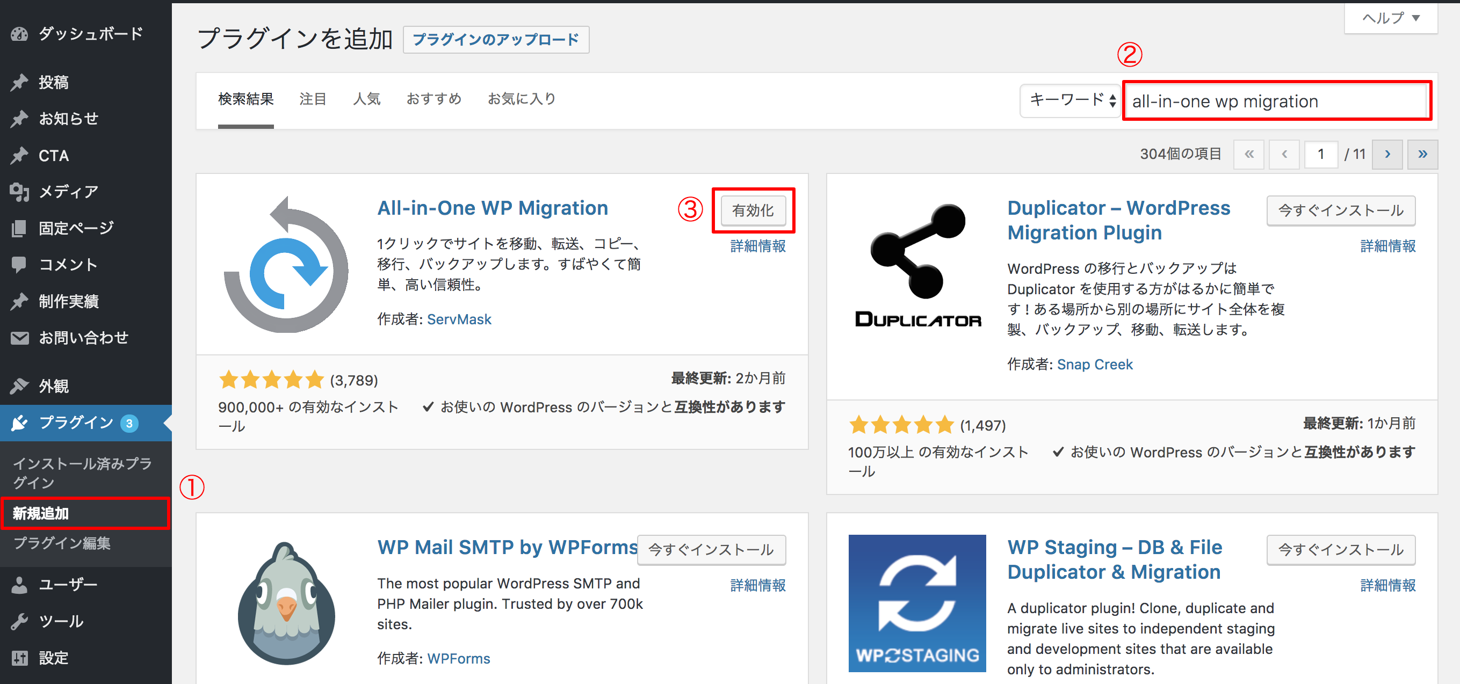The image size is (1460, 684).
Task: Click the All-in-One WP Migration plugin logo
Action: pos(286,265)
